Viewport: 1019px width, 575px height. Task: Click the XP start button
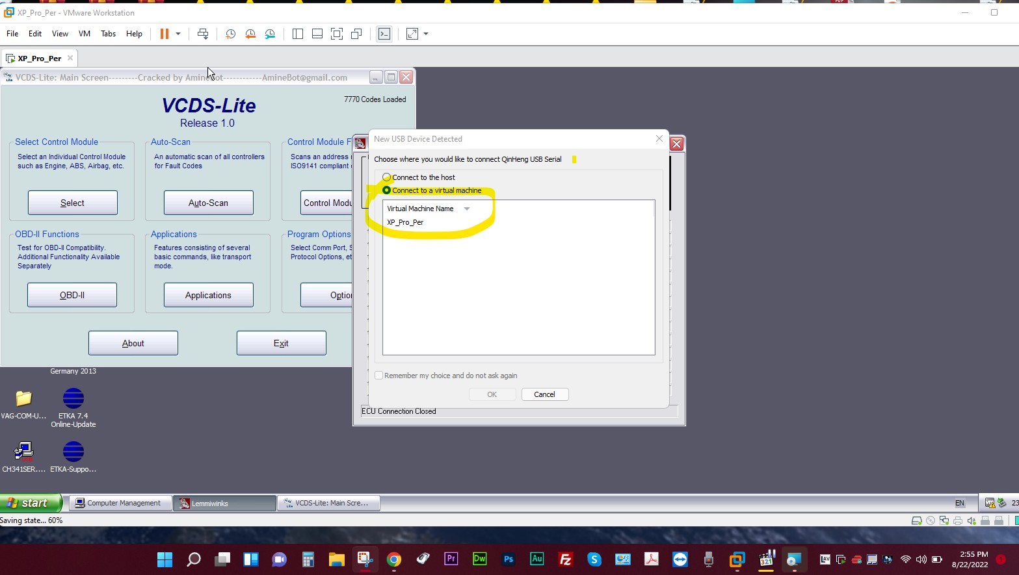point(31,503)
